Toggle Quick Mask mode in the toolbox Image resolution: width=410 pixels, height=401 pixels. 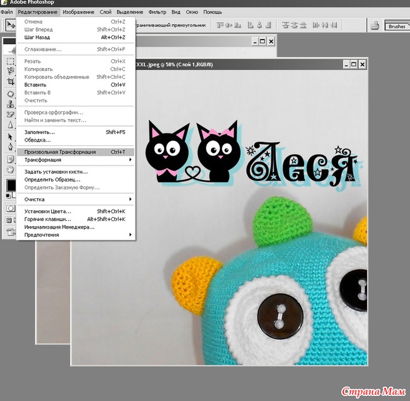click(10, 208)
